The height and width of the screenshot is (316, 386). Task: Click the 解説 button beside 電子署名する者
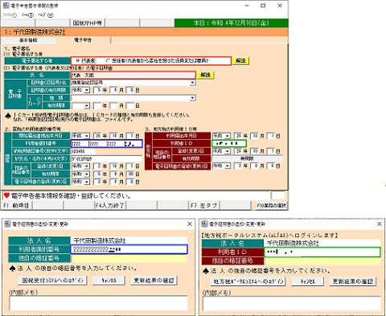pyautogui.click(x=240, y=60)
